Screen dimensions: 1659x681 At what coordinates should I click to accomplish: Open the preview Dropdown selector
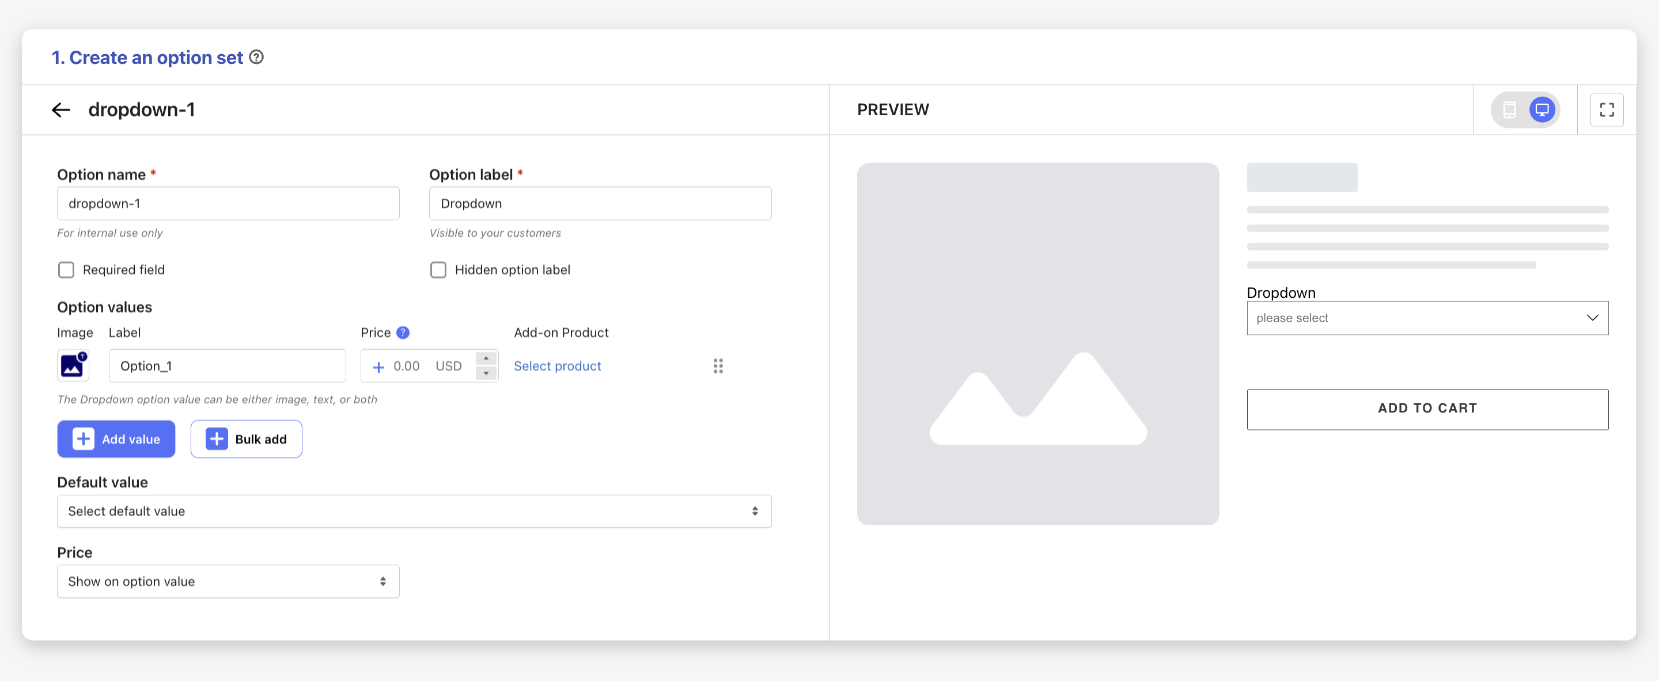pos(1427,317)
